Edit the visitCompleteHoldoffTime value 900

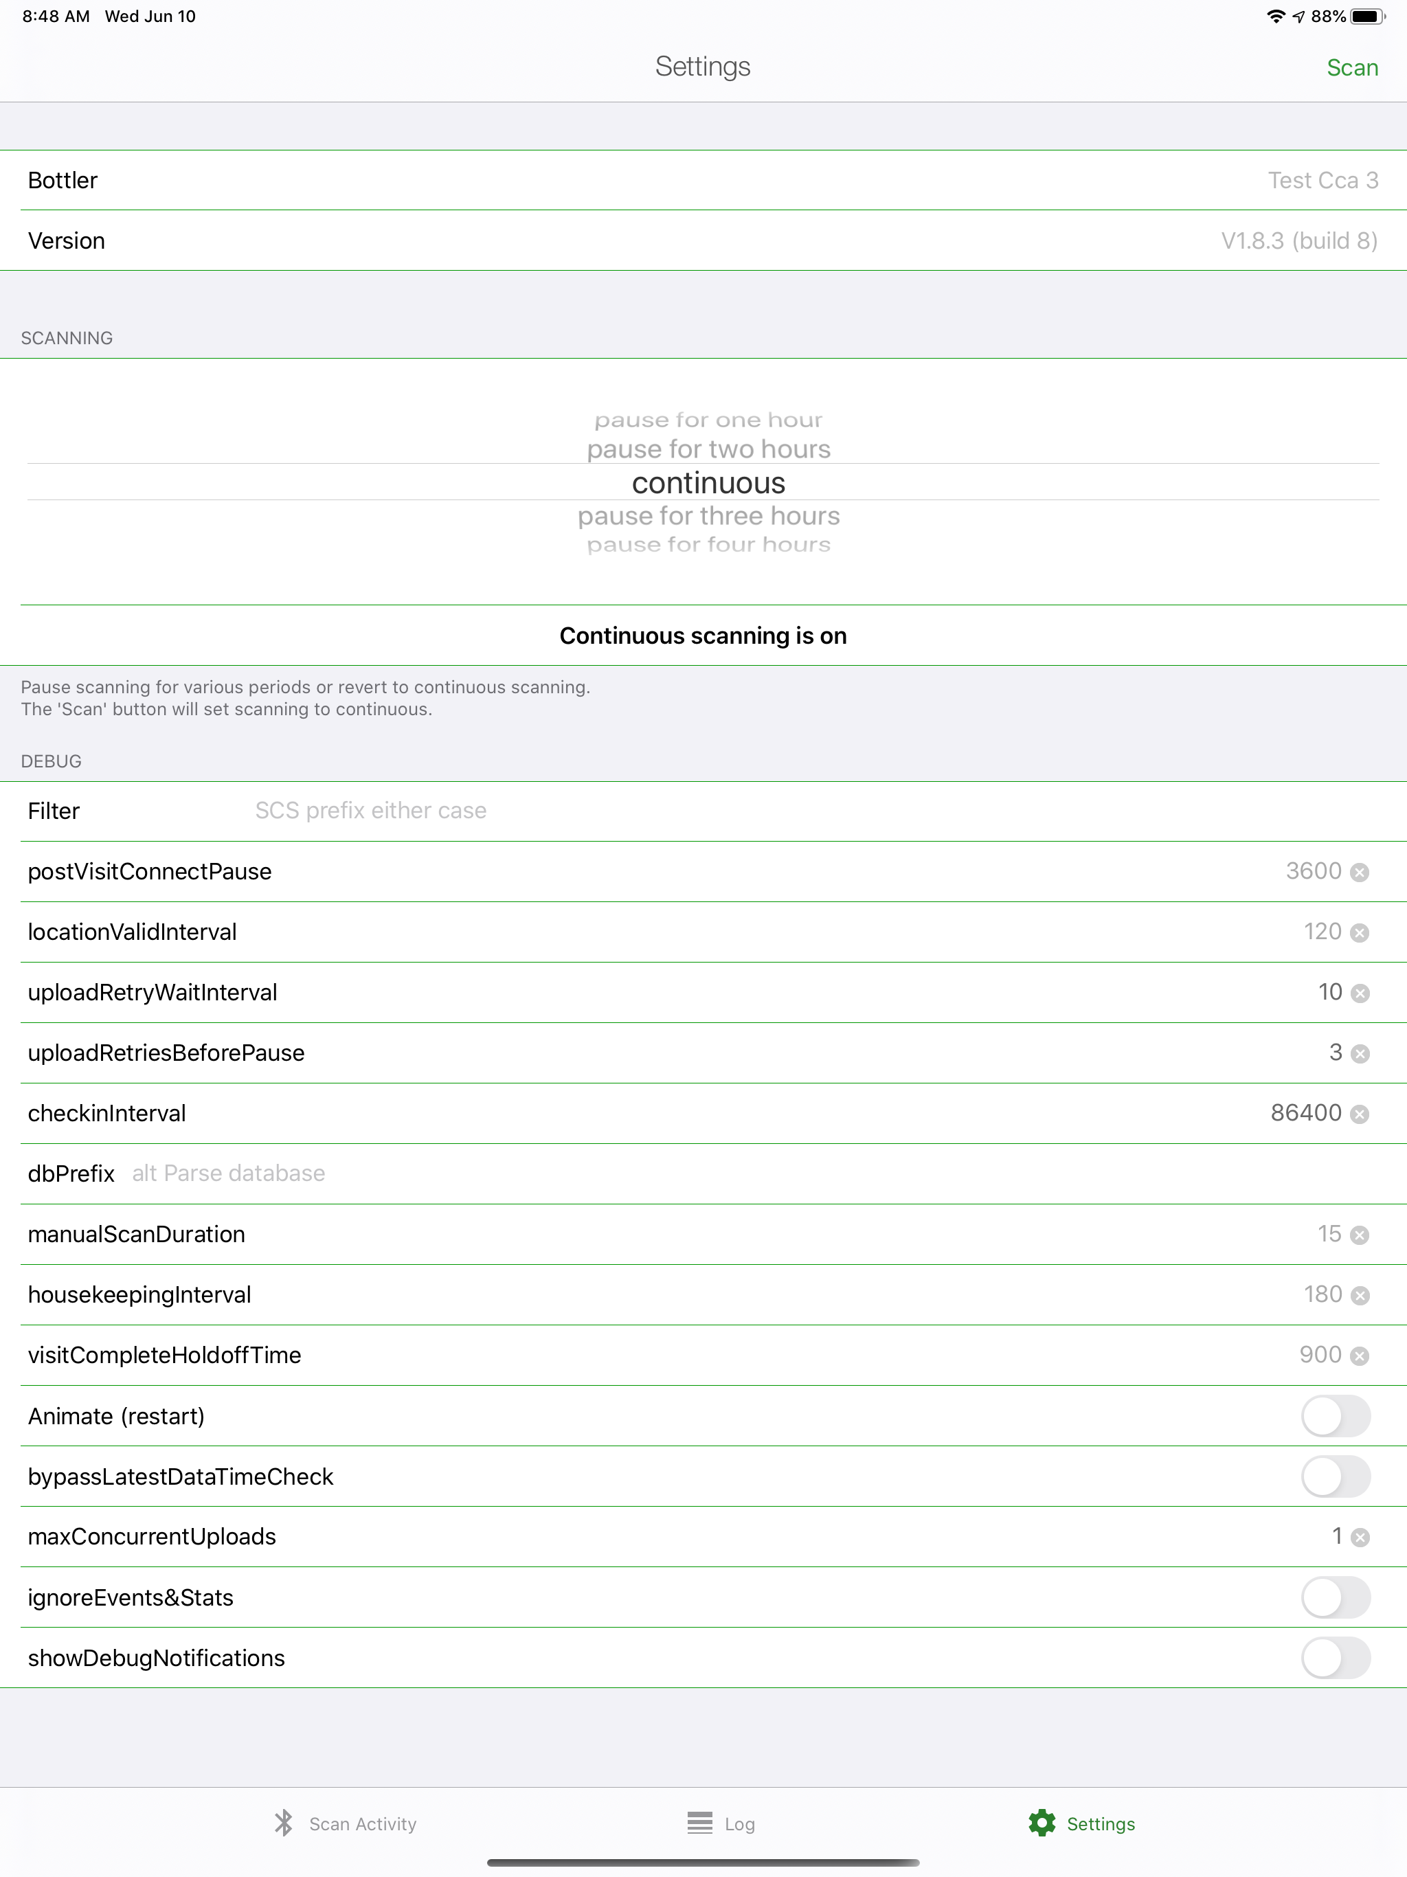pyautogui.click(x=1320, y=1355)
